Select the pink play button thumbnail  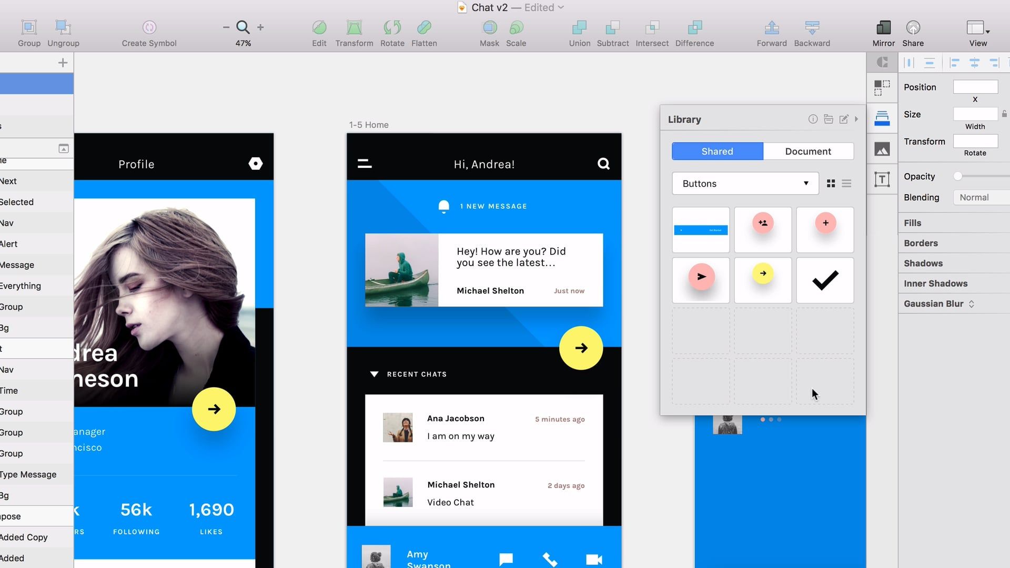(701, 280)
